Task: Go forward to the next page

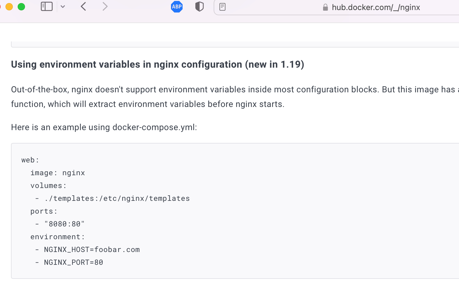Action: pos(105,6)
